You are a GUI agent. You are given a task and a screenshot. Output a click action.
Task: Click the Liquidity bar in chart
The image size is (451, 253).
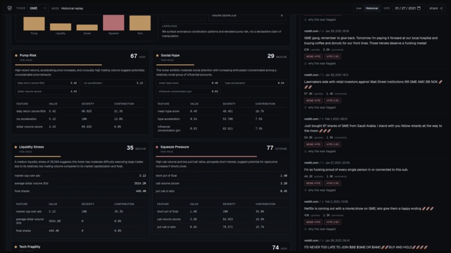point(60,27)
